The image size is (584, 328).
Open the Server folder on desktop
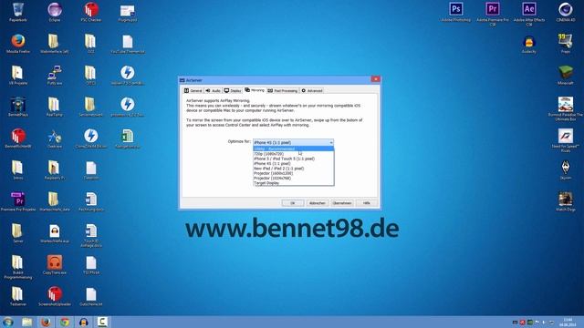(x=18, y=233)
